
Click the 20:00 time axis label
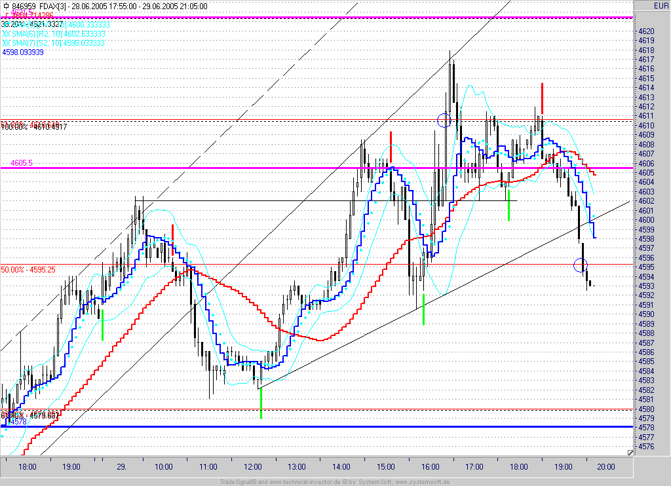pos(606,467)
